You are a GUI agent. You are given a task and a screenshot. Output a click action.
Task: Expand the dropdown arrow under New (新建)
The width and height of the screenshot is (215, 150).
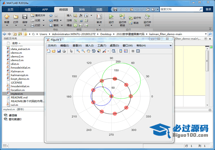(7, 25)
